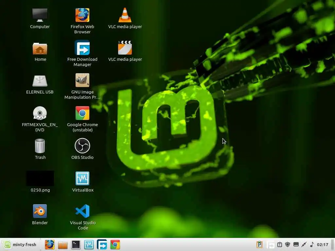Launch VirtualBox from the taskbar
This screenshot has height=251, width=335.
point(89,244)
